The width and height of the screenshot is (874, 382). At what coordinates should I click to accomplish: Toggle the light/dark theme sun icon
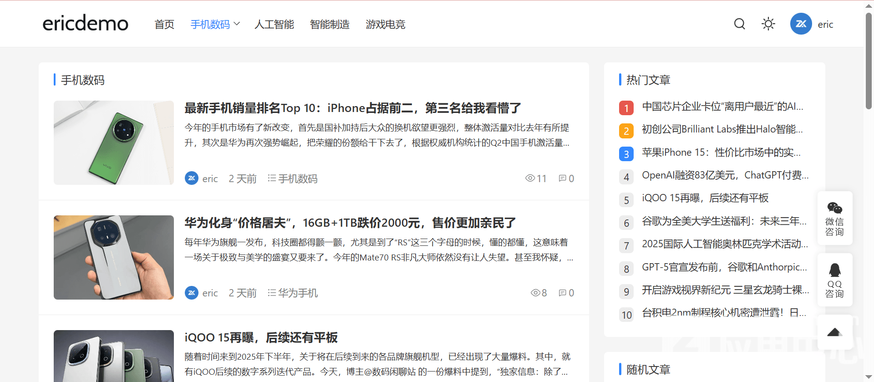coord(768,24)
